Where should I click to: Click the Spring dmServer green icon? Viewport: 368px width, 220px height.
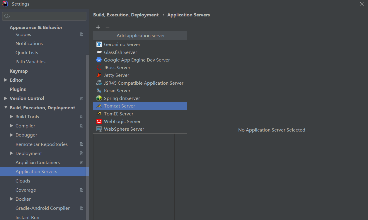[x=99, y=98]
